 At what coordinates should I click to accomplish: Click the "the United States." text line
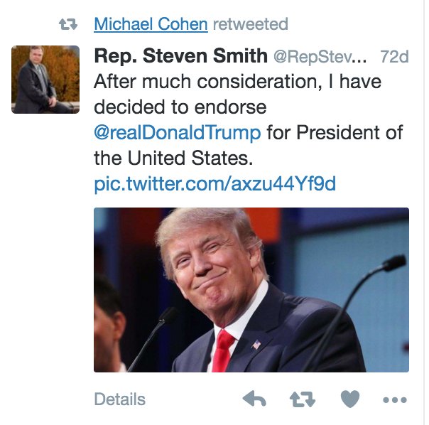point(173,158)
